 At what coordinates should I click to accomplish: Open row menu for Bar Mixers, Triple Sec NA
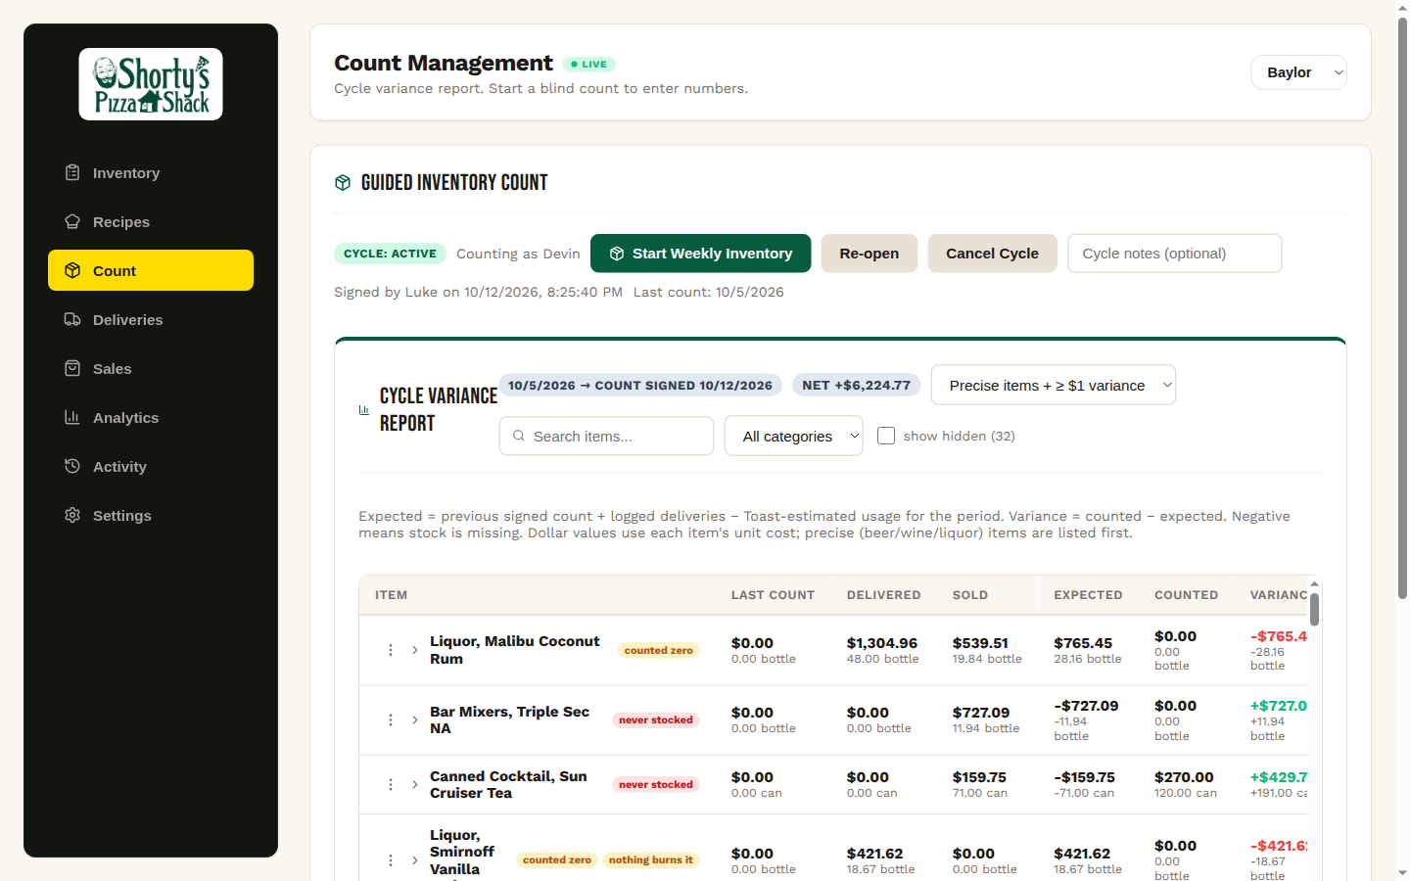click(x=391, y=720)
